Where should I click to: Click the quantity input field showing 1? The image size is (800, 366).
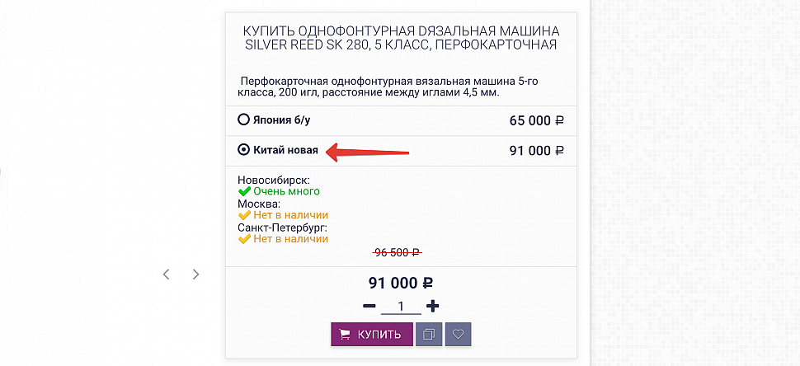pos(401,307)
